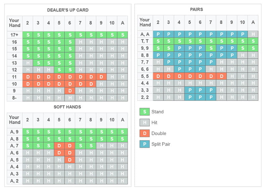Select Stand cell for 12 versus dealer 5
267x190 pixels.
click(59, 70)
